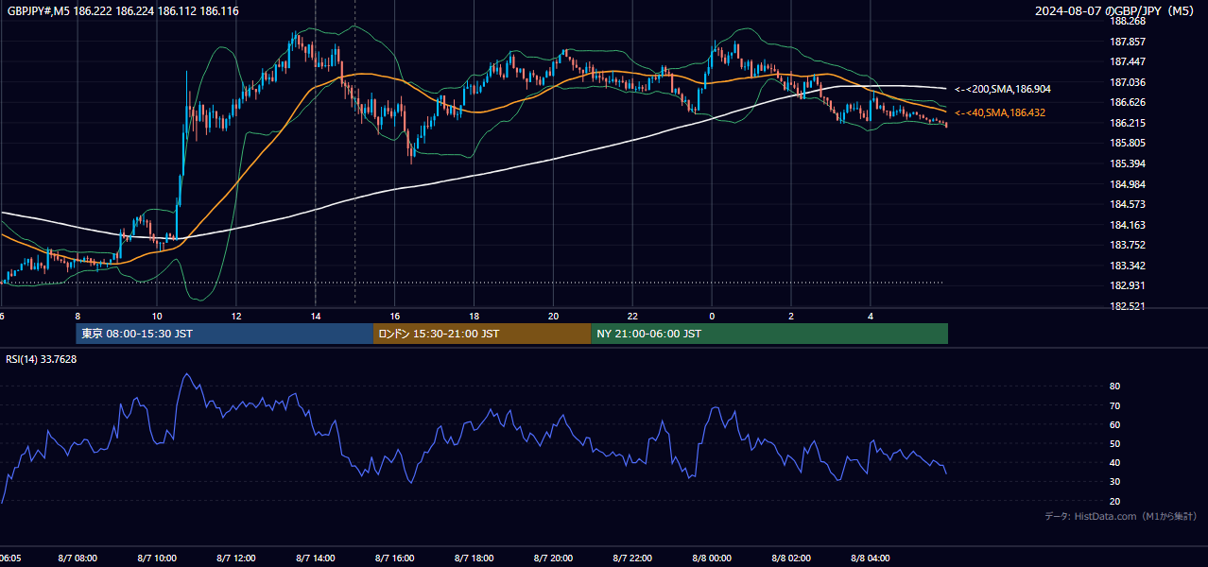Click hour label 12 below the price chart

235,316
